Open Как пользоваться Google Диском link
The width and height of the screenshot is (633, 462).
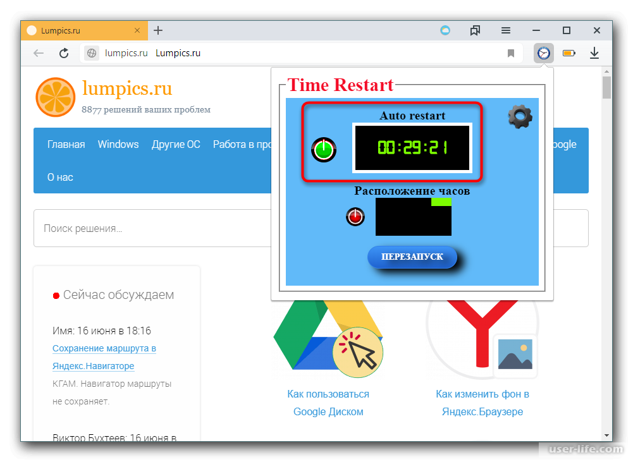[x=328, y=403]
